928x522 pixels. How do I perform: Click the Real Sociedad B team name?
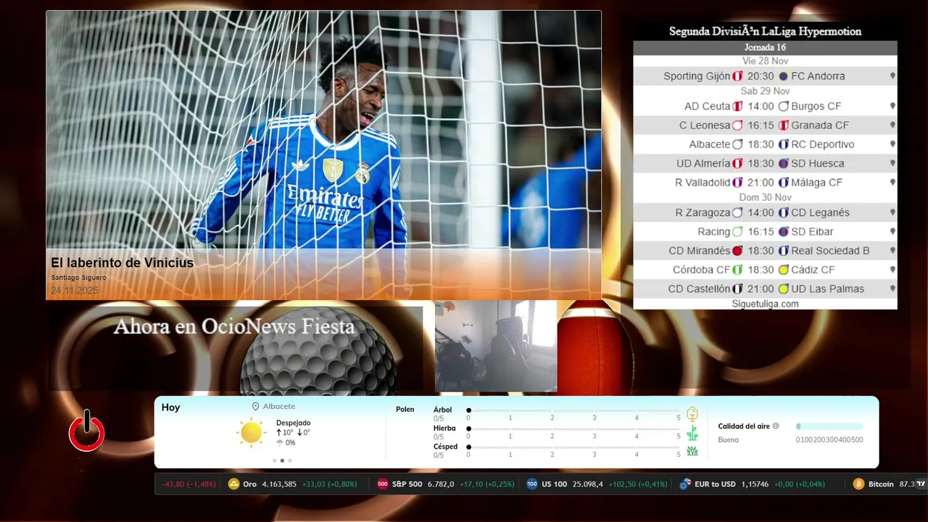click(830, 251)
